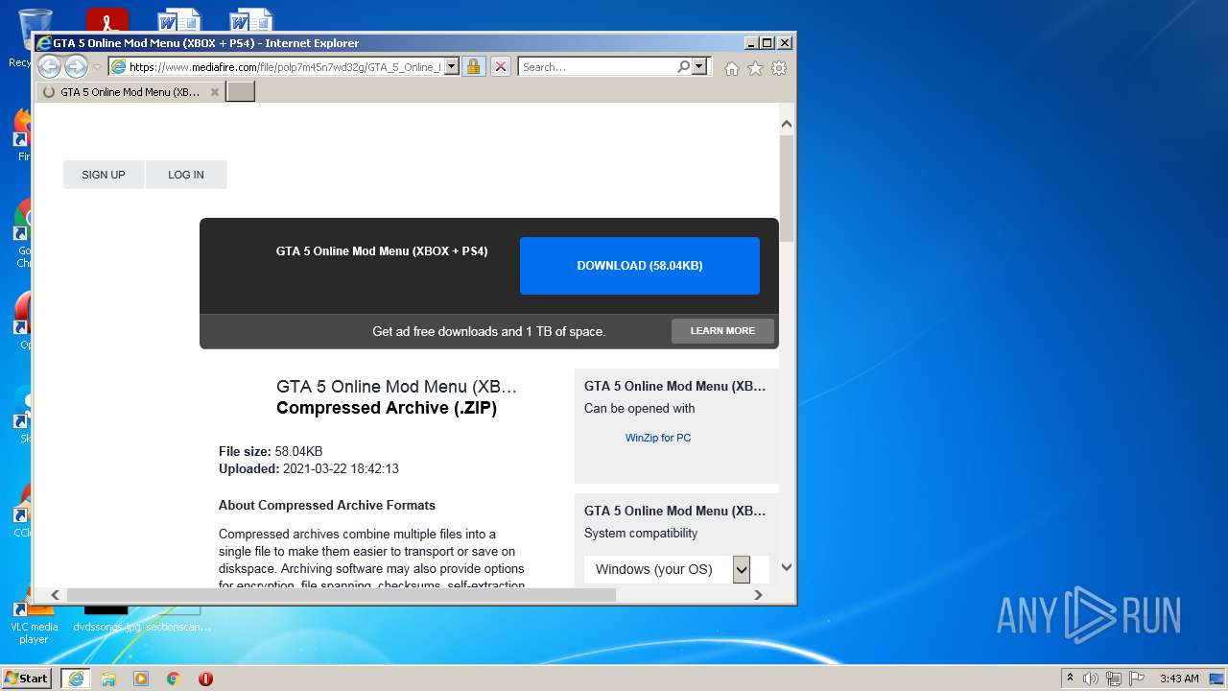The width and height of the screenshot is (1228, 691).
Task: Open the WinZip for PC link
Action: tap(658, 438)
